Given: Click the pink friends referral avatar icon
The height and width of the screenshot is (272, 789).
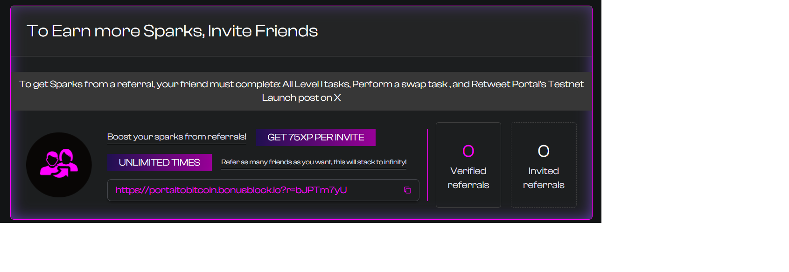Looking at the screenshot, I should (59, 165).
